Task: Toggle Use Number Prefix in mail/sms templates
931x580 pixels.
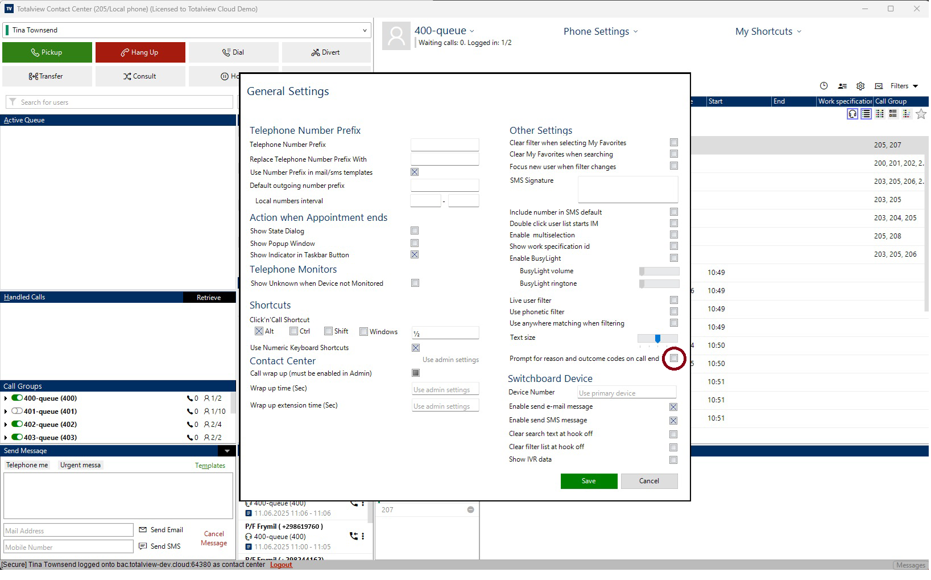Action: [415, 172]
